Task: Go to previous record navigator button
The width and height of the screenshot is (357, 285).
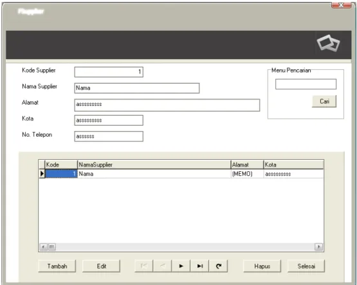Action: (162, 266)
